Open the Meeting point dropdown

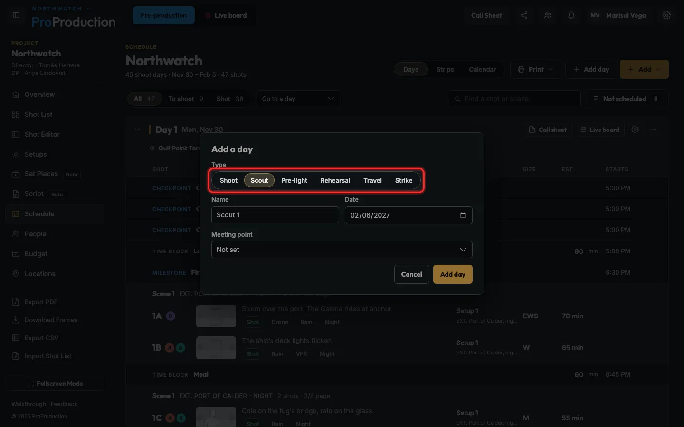pos(342,250)
